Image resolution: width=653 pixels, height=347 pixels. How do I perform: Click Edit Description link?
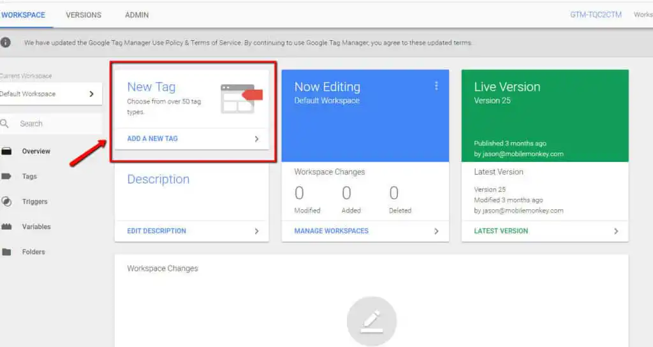click(157, 231)
